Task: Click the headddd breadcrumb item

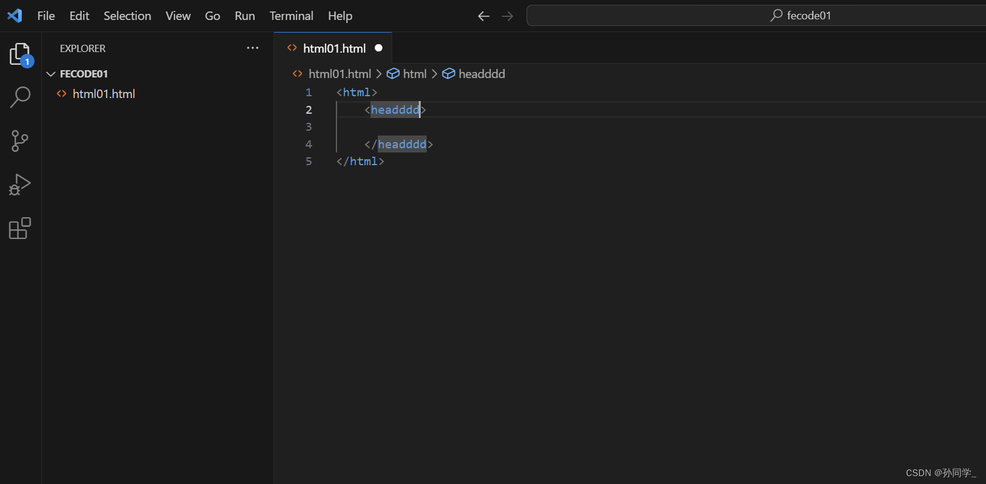Action: pyautogui.click(x=482, y=74)
